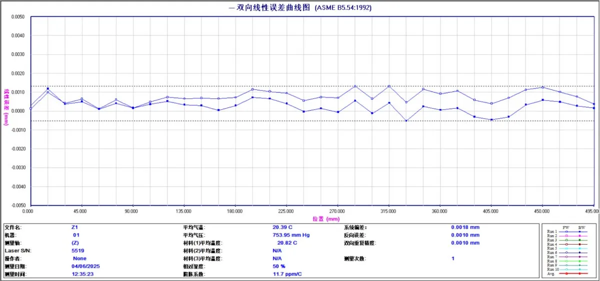This screenshot has width=600, height=281.
Task: Click the BW column header in legend
Action: [x=581, y=227]
